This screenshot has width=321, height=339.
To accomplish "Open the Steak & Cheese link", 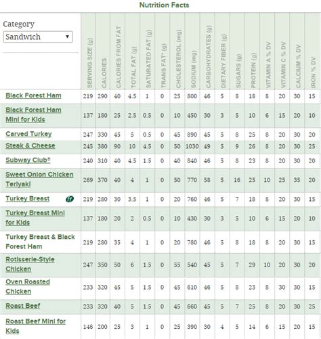I will click(x=30, y=145).
